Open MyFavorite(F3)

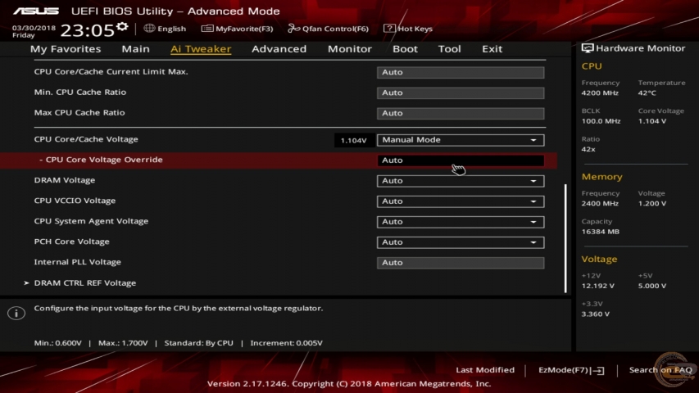(x=237, y=29)
